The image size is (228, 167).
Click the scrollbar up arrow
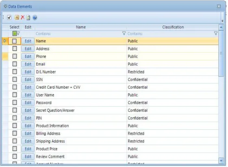tap(221, 27)
